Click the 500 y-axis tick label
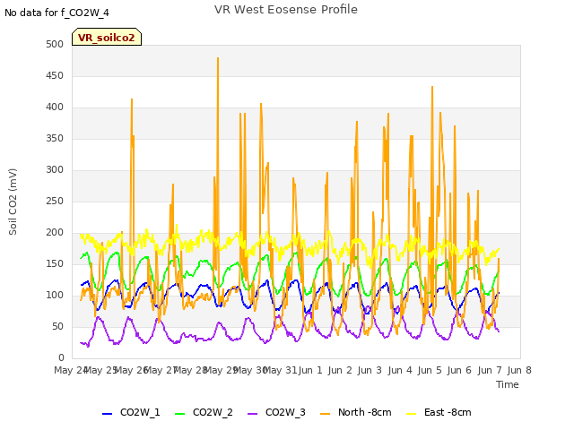Image resolution: width=574 pixels, height=430 pixels. coord(55,44)
